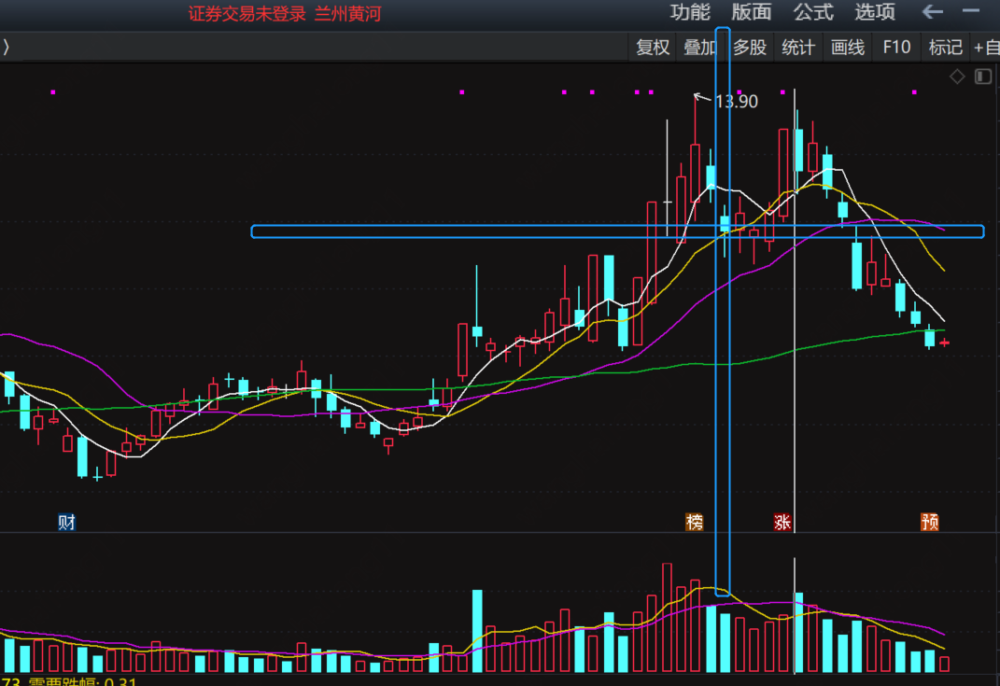Image resolution: width=1000 pixels, height=686 pixels.
Task: Click the leftmost magenta dot marker
Action: tap(53, 92)
